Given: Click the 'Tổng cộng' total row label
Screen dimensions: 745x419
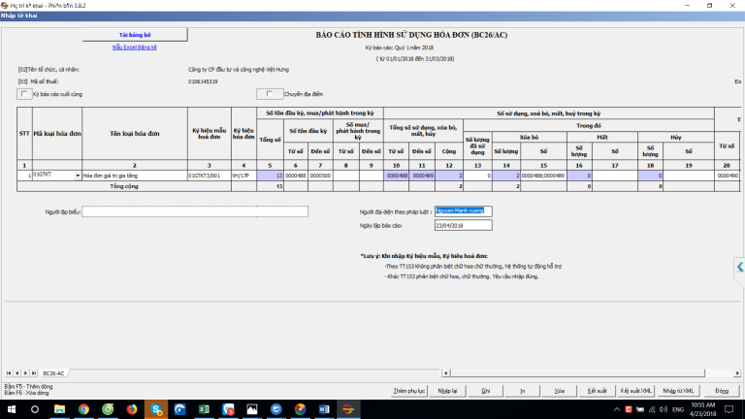Looking at the screenshot, I should (x=124, y=186).
